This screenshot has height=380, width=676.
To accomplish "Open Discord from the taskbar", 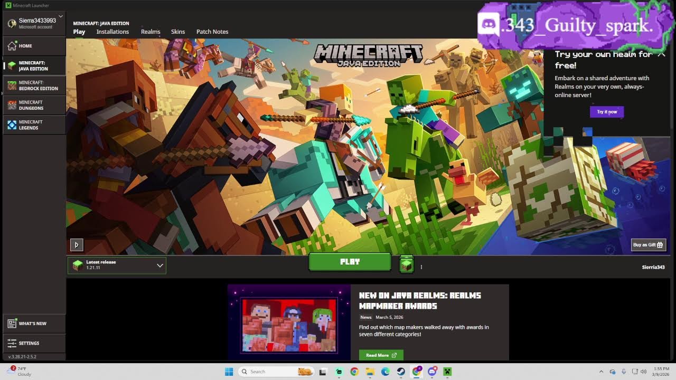I will click(432, 372).
